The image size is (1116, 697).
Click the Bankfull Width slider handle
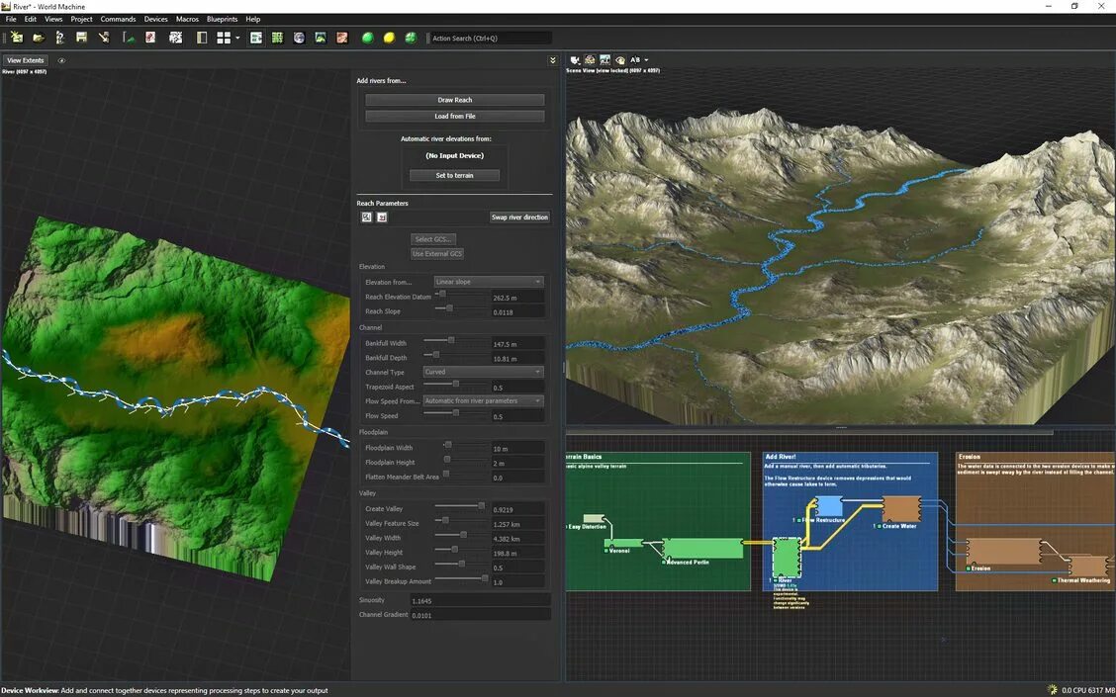(451, 340)
